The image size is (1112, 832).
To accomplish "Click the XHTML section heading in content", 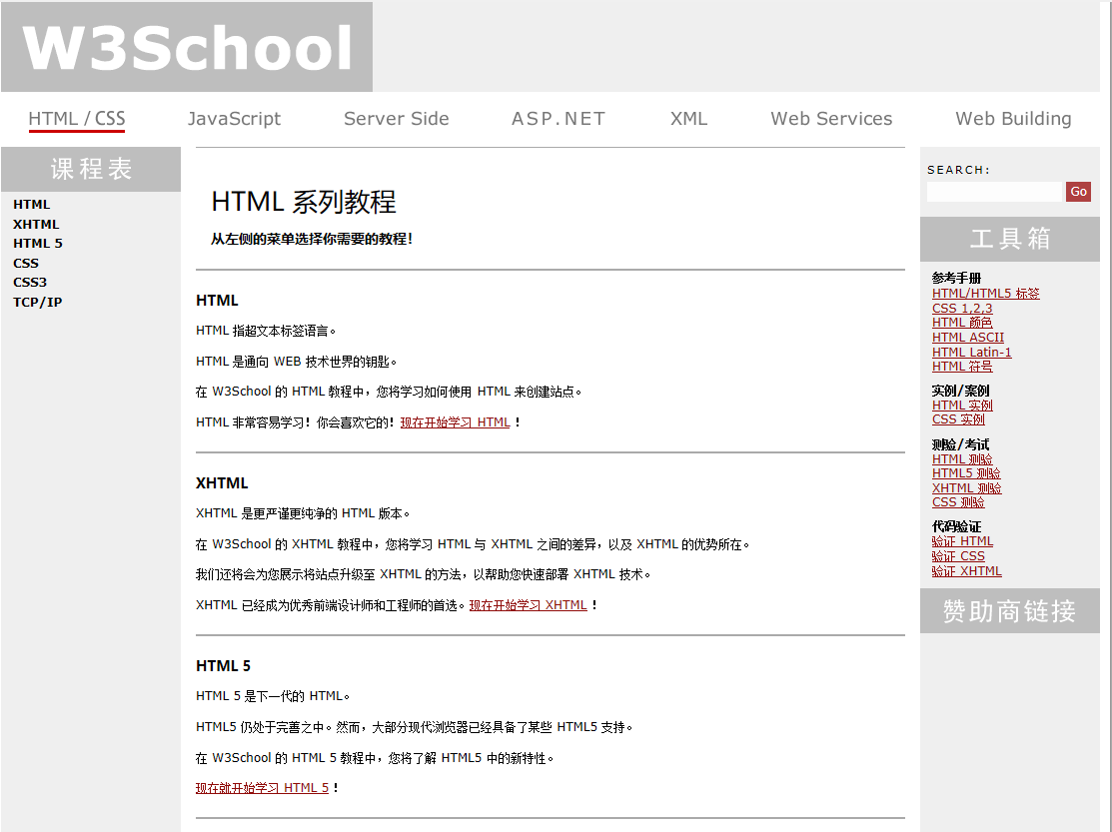I will pos(222,483).
